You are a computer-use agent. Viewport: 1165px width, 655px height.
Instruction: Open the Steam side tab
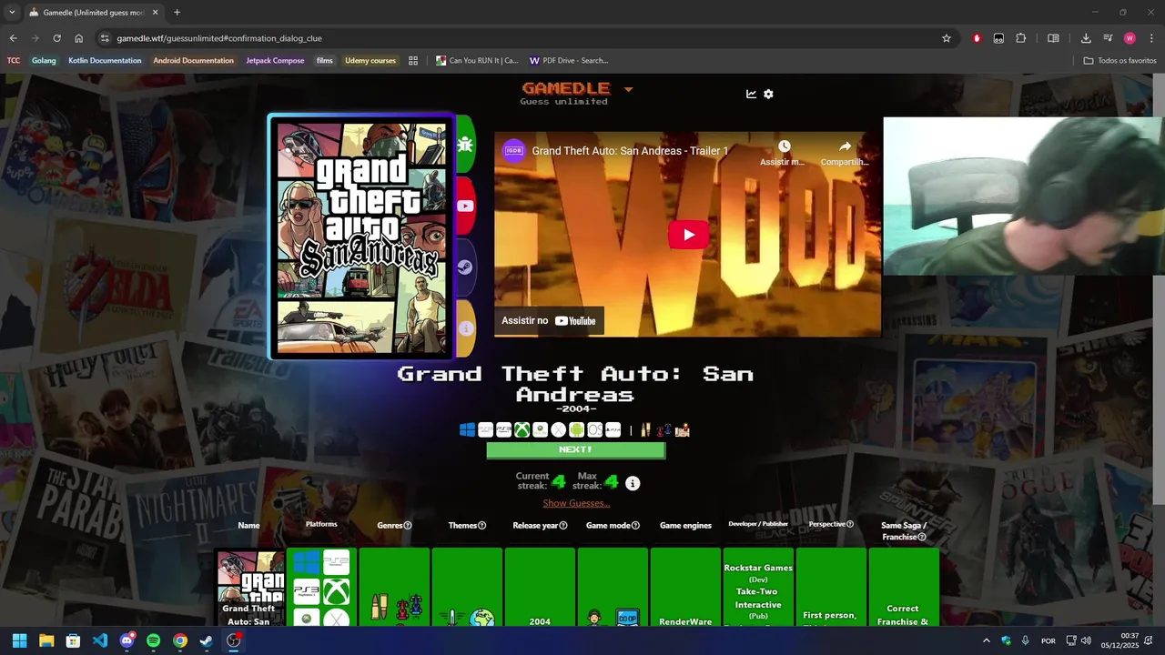coord(465,267)
